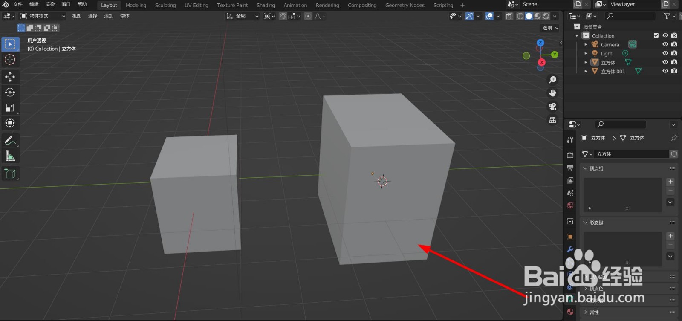
Task: Click the red X axis gizmo
Action: [542, 62]
